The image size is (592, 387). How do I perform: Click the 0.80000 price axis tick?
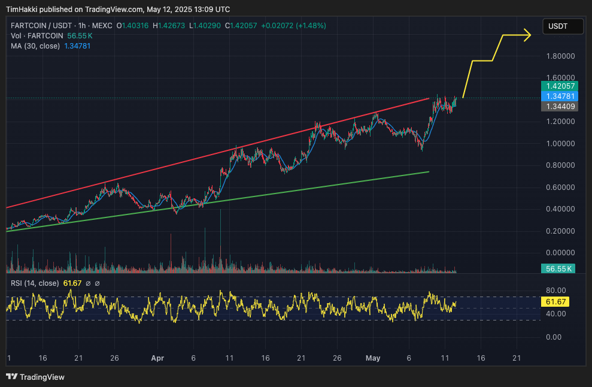(560, 165)
